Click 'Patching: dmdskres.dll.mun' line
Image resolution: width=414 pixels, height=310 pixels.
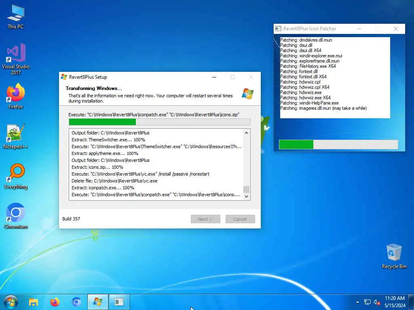pyautogui.click(x=306, y=40)
